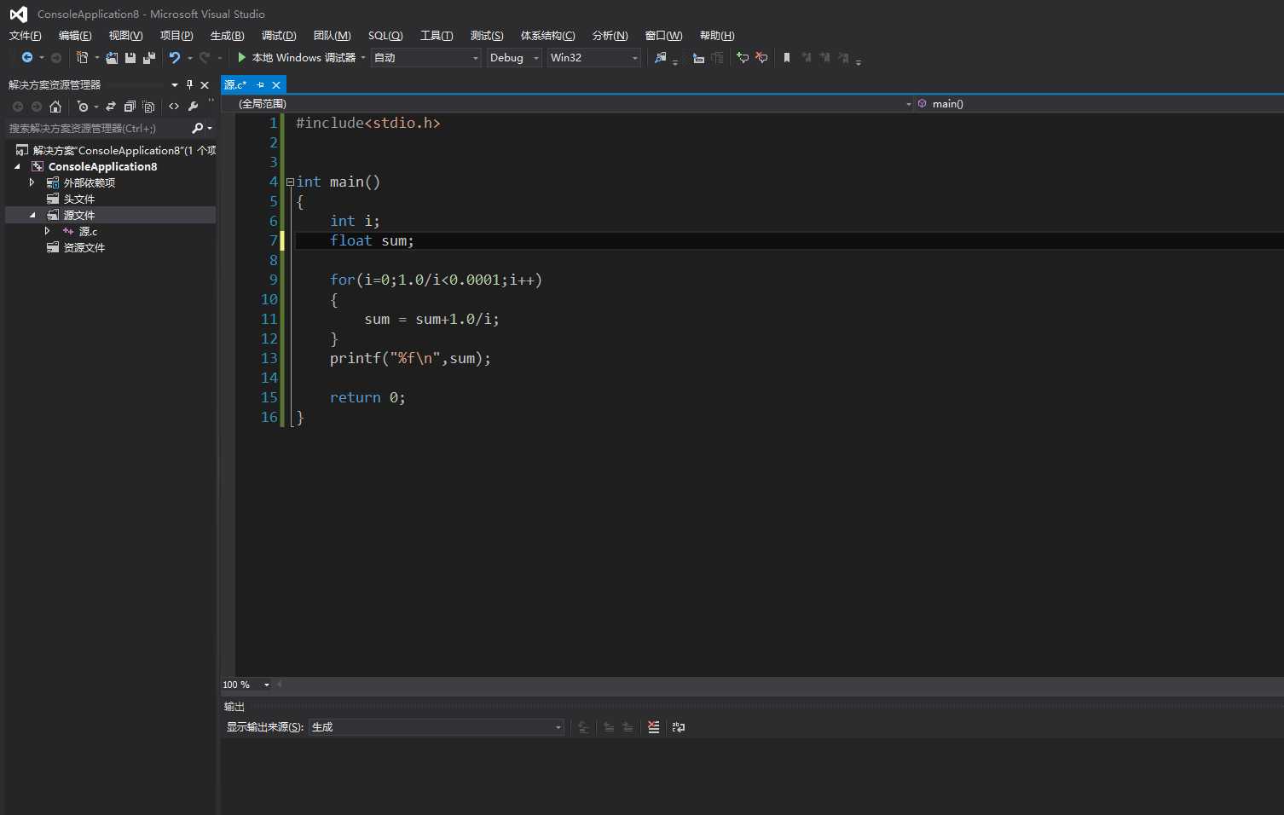Open Properties via the wrench icon

pos(193,107)
